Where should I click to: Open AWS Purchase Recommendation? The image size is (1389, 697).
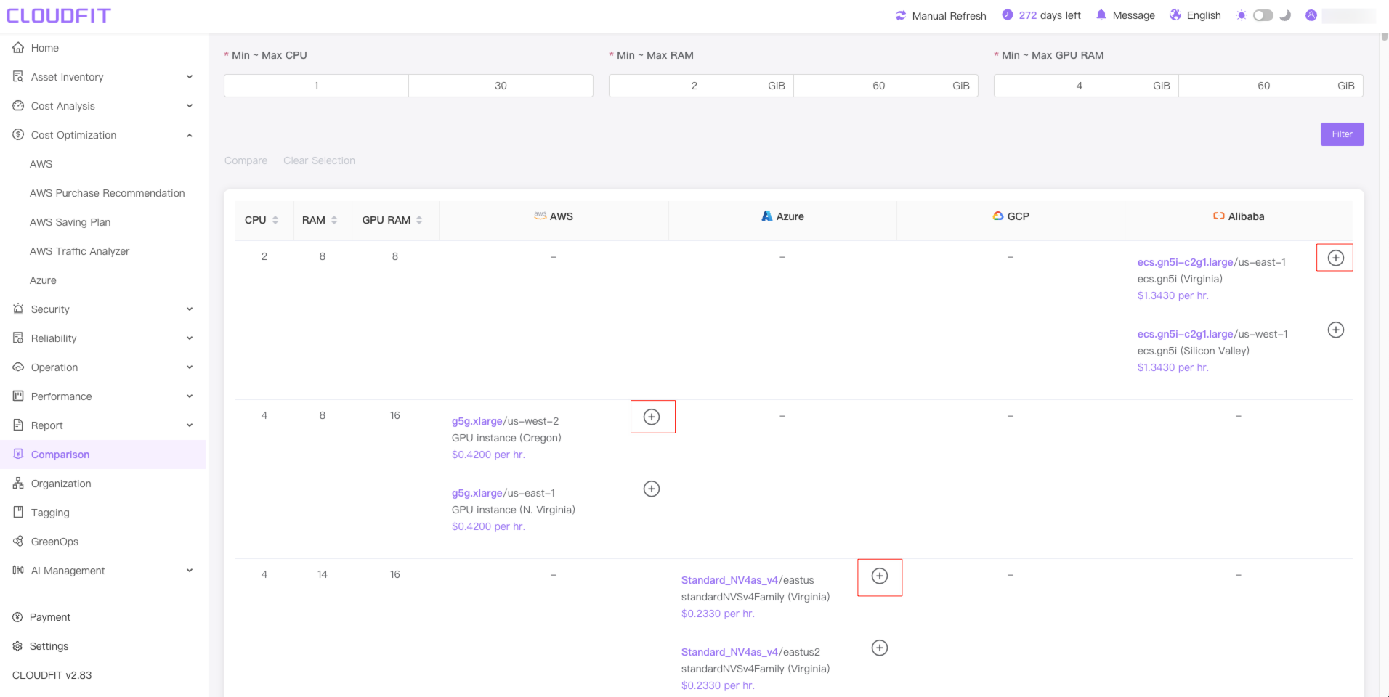tap(108, 193)
